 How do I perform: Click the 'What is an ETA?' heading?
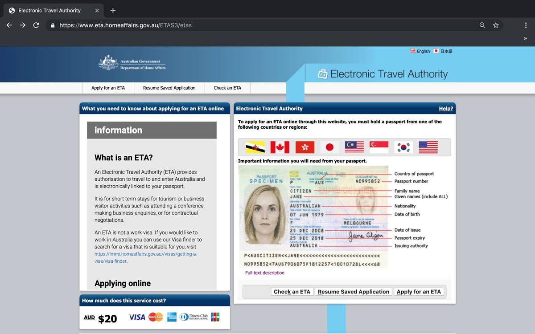(x=123, y=158)
